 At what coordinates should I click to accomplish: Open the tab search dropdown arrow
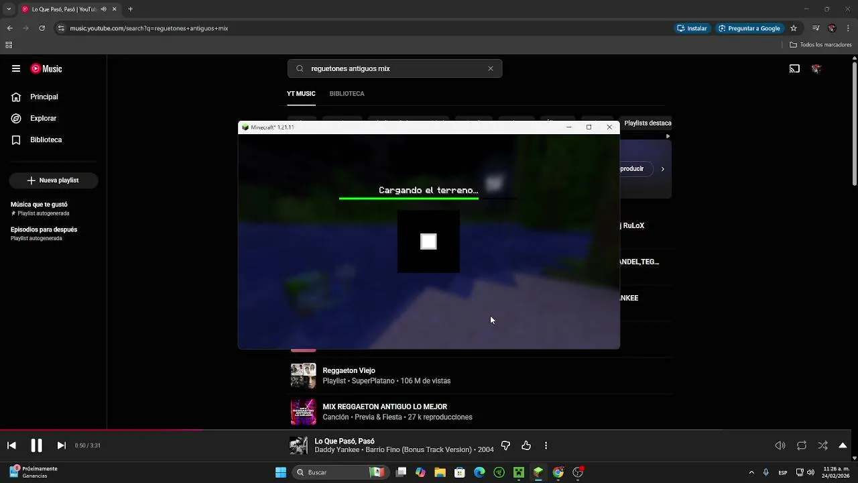point(8,9)
